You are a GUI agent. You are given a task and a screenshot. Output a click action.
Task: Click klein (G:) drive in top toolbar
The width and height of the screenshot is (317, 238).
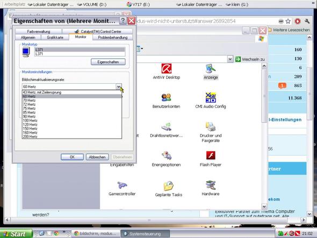(237, 4)
